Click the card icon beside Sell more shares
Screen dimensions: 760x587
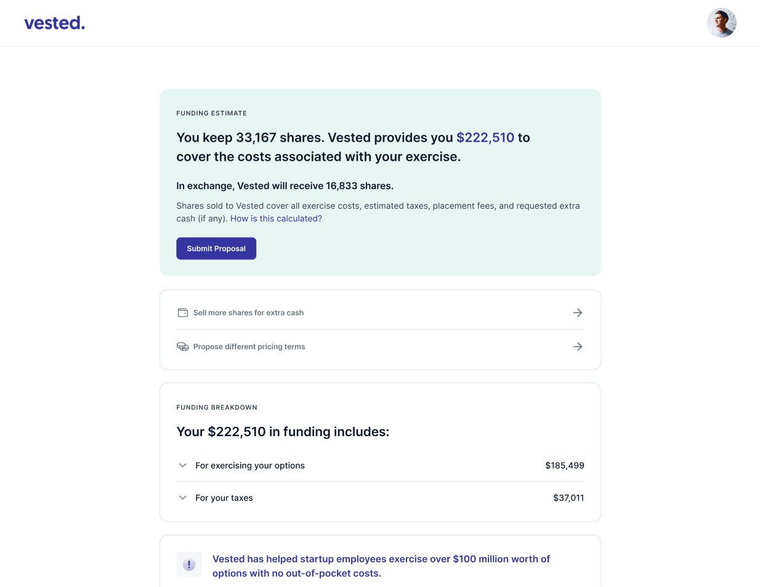click(x=182, y=312)
